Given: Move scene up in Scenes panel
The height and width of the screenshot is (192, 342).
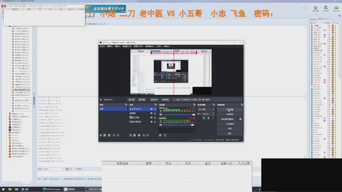Looking at the screenshot, I should 114,135.
